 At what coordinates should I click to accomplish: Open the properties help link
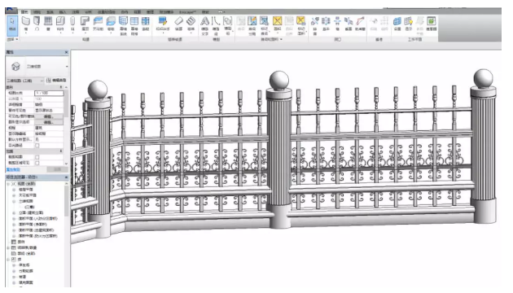(13, 170)
